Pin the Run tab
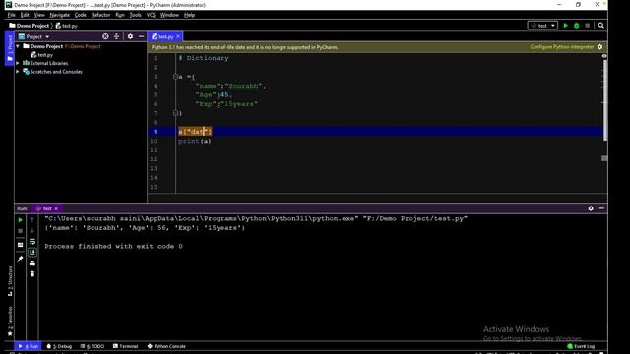Image resolution: width=630 pixels, height=354 pixels. click(20, 259)
